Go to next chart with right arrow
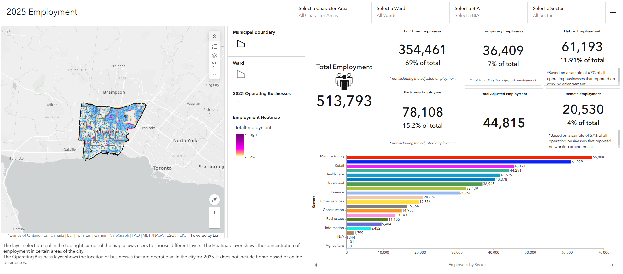Viewport: 623px width, 274px height. tap(612, 265)
